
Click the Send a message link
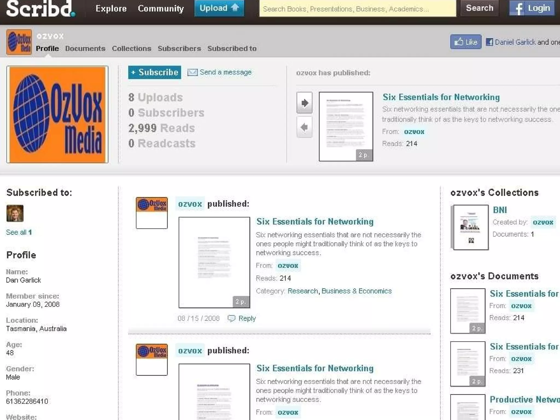226,72
